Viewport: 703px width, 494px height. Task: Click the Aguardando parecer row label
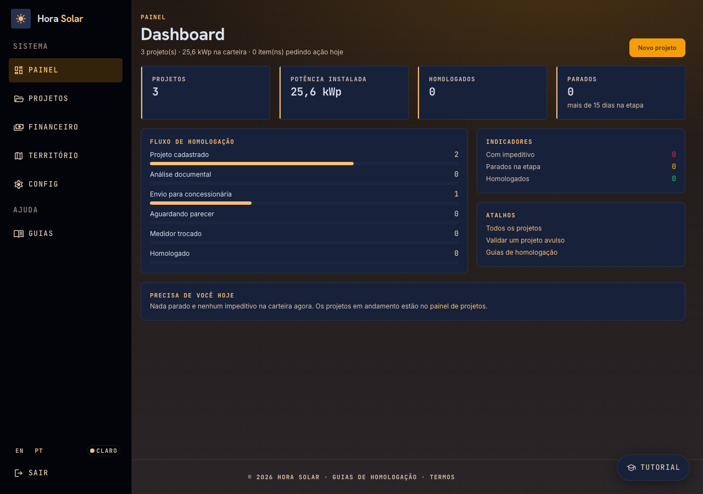pyautogui.click(x=182, y=214)
